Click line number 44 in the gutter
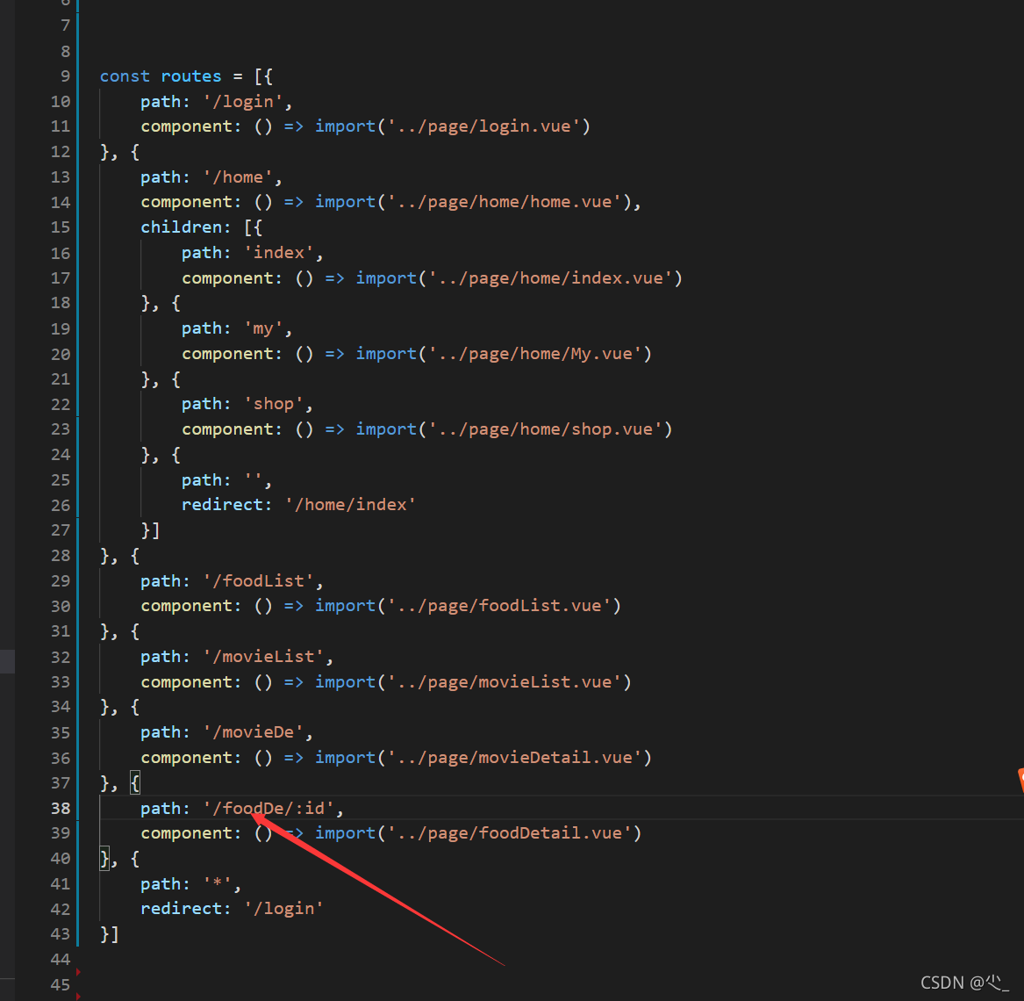This screenshot has height=1001, width=1024. coord(60,960)
